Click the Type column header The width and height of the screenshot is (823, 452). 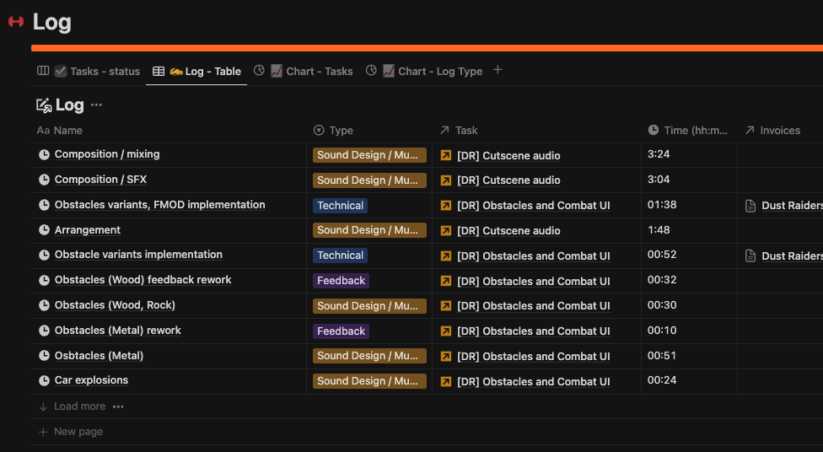coord(333,130)
